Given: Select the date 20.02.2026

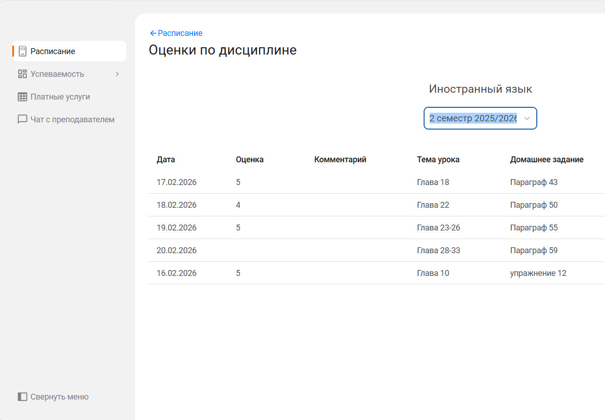Looking at the screenshot, I should pyautogui.click(x=177, y=250).
